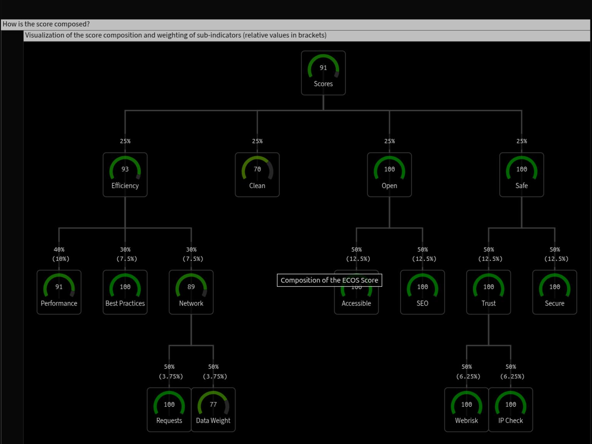This screenshot has width=592, height=444.
Task: Click the score composition visualization subtitle bar
Action: [175, 35]
